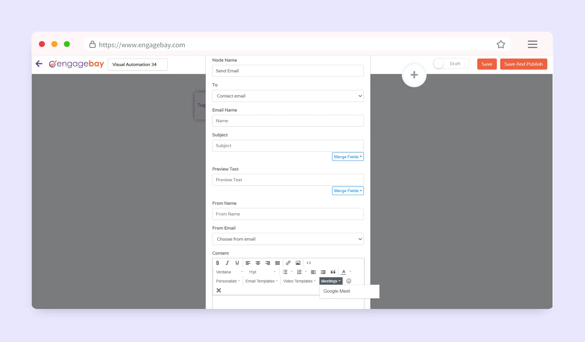This screenshot has width=585, height=342.
Task: Click the Save And Publish button
Action: pyautogui.click(x=523, y=64)
